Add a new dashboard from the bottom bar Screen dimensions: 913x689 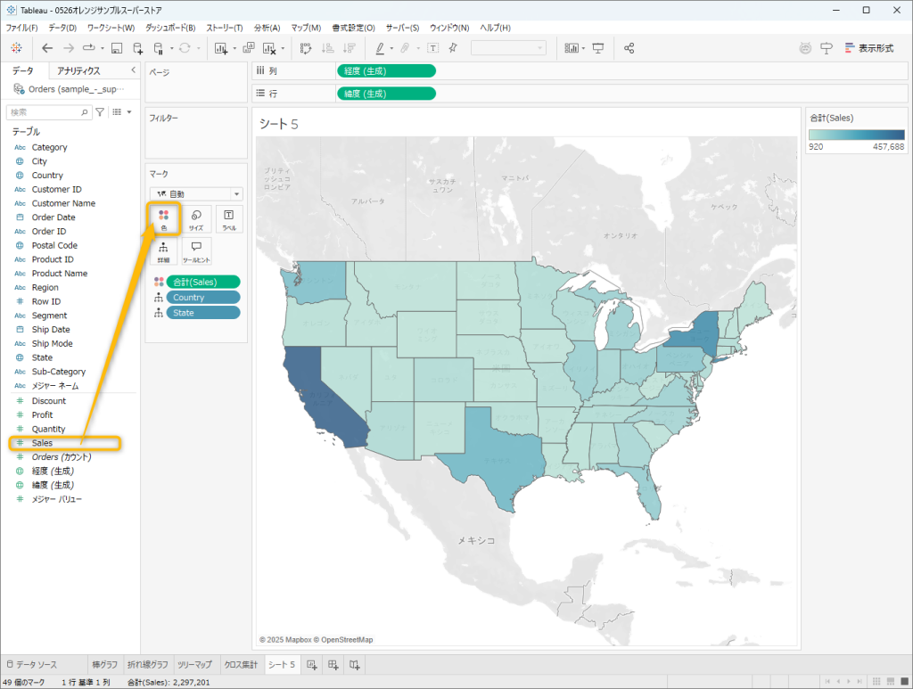point(333,665)
